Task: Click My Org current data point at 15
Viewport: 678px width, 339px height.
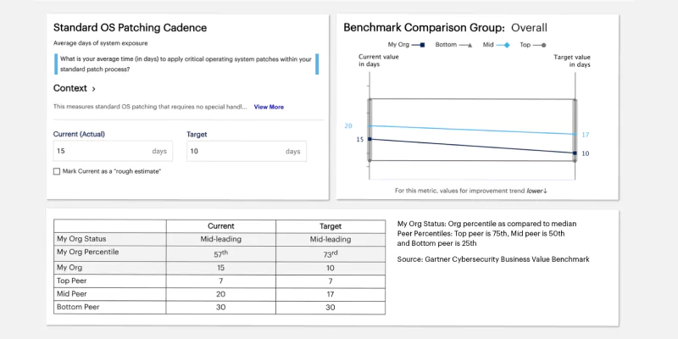Action: (x=370, y=138)
